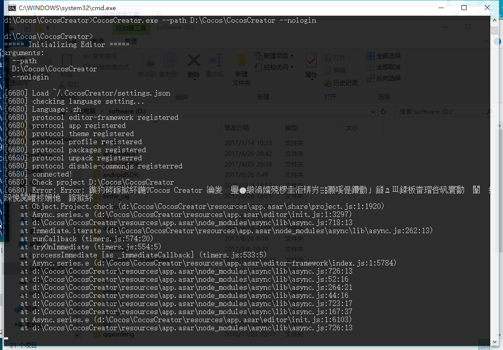Click the 'Language: zh' log line

[x=43, y=110]
